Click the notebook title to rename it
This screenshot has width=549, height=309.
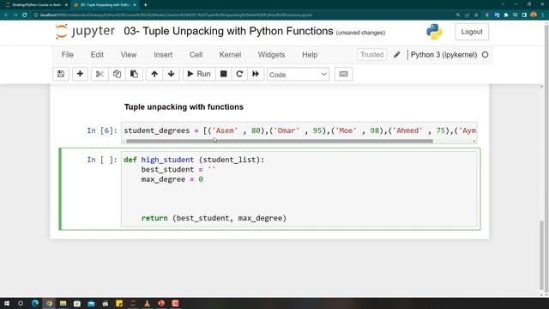click(x=228, y=31)
